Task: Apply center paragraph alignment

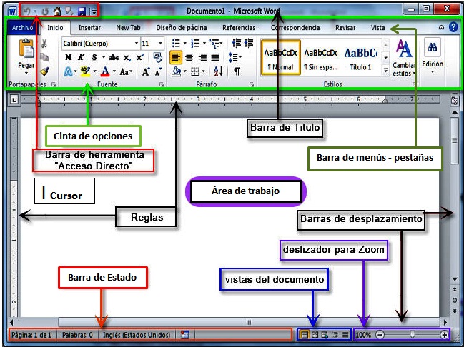Action: 189,57
